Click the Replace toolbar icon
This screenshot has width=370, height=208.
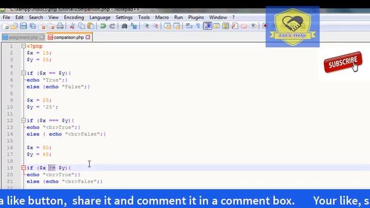[x=134, y=26]
